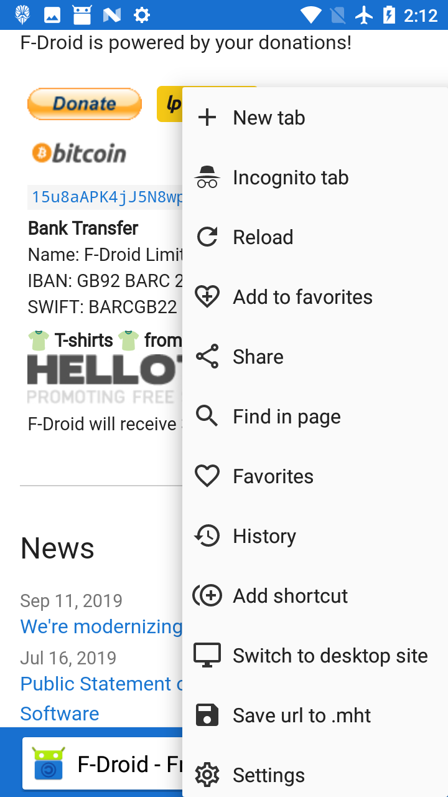Tap the heart-plus Add to favorites icon
448x797 pixels.
tap(207, 297)
